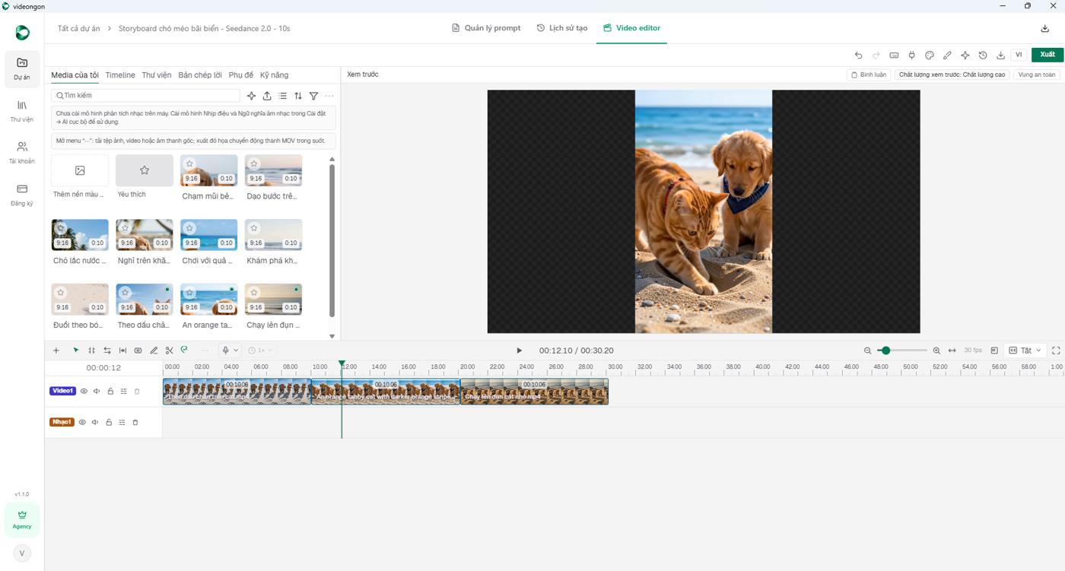Viewport: 1065px width, 571px height.
Task: Open Nhạc1 track settings list icon
Action: click(x=122, y=422)
